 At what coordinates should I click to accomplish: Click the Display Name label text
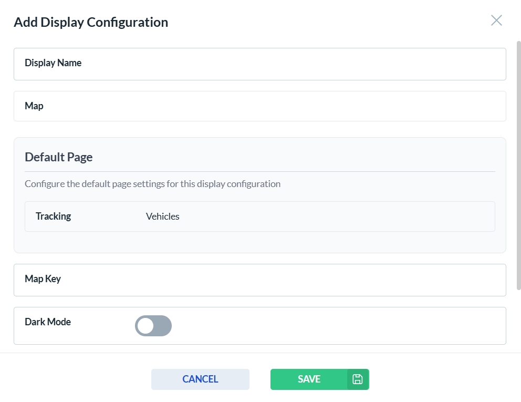53,63
